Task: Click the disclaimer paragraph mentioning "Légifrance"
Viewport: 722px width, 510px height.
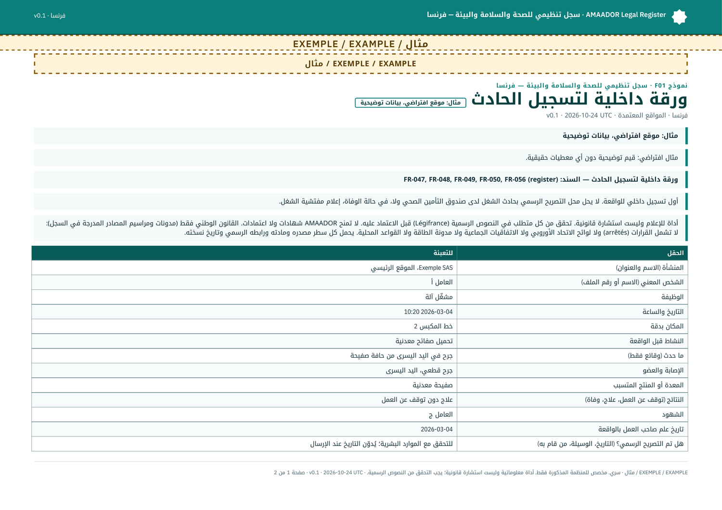Action: pyautogui.click(x=362, y=228)
